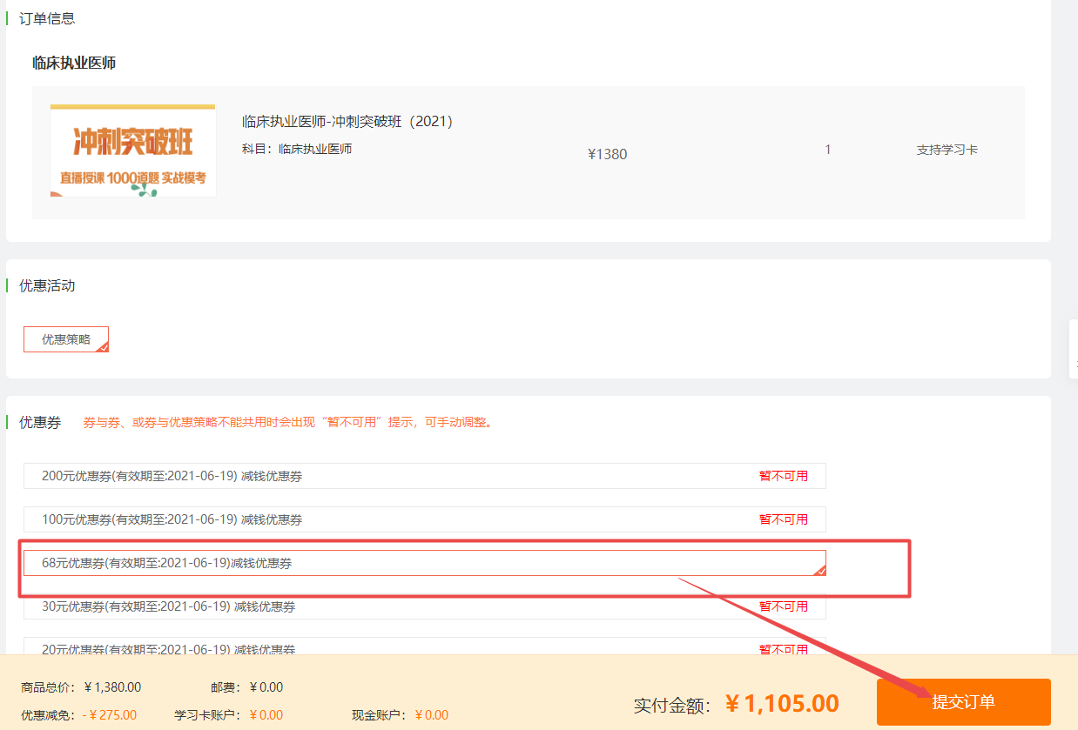Click the ¥1380 course price
The height and width of the screenshot is (730, 1078).
point(607,154)
